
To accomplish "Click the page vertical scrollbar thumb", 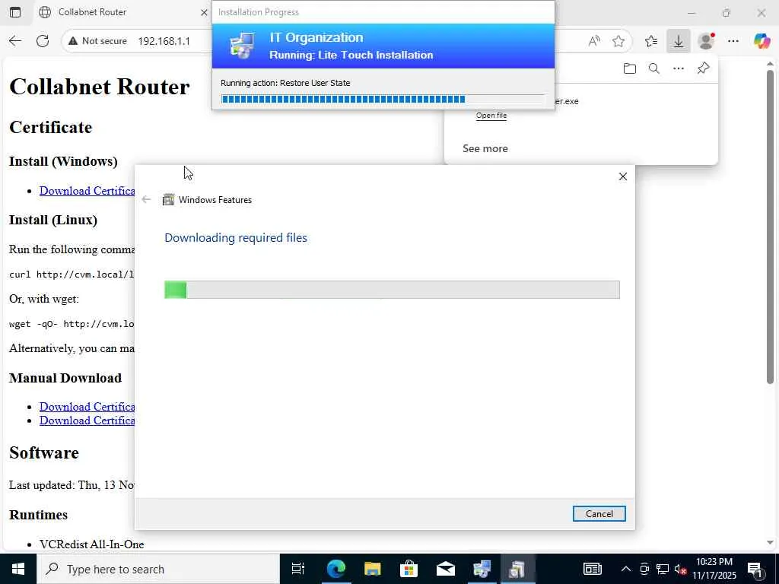I will (x=770, y=226).
